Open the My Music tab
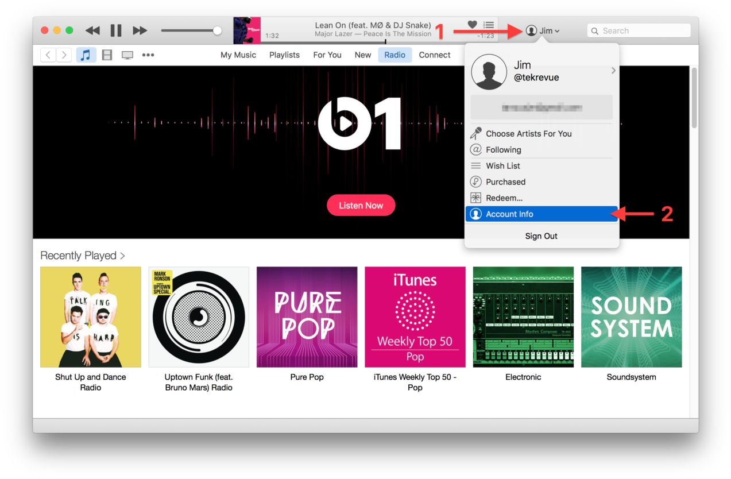This screenshot has width=731, height=479. [238, 55]
